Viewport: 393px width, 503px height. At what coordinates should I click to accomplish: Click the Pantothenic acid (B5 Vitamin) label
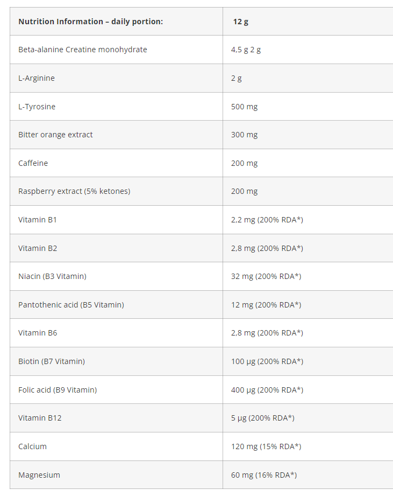tap(71, 305)
